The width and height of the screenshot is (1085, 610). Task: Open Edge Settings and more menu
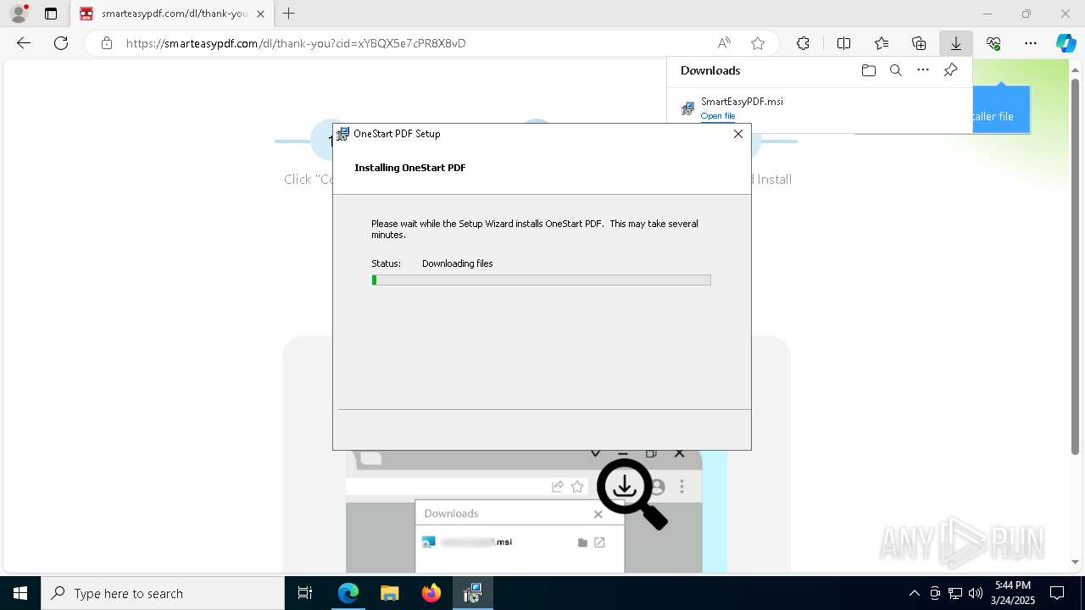[1031, 43]
